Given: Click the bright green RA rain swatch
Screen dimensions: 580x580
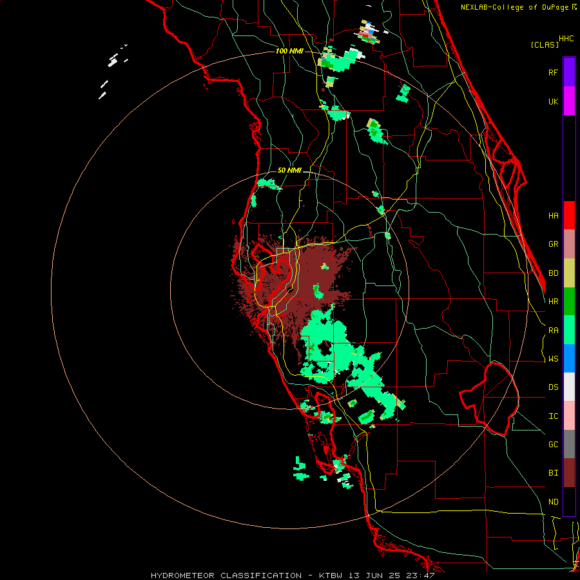Looking at the screenshot, I should point(569,330).
